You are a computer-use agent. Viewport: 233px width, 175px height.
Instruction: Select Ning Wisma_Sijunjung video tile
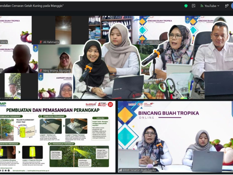pyautogui.click(x=55, y=59)
